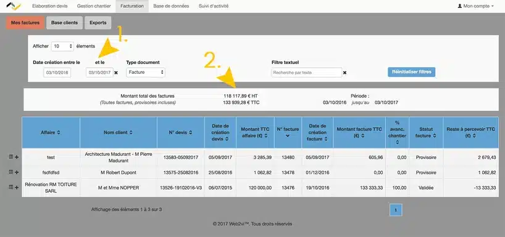The width and height of the screenshot is (505, 237).
Task: Sort by Reste à percevoir TTC column
Action: coord(470,132)
